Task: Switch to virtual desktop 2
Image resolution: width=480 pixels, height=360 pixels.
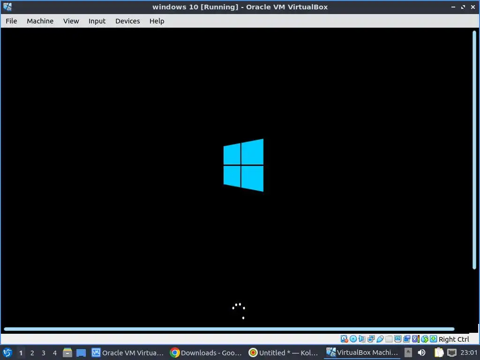Action: pyautogui.click(x=32, y=353)
